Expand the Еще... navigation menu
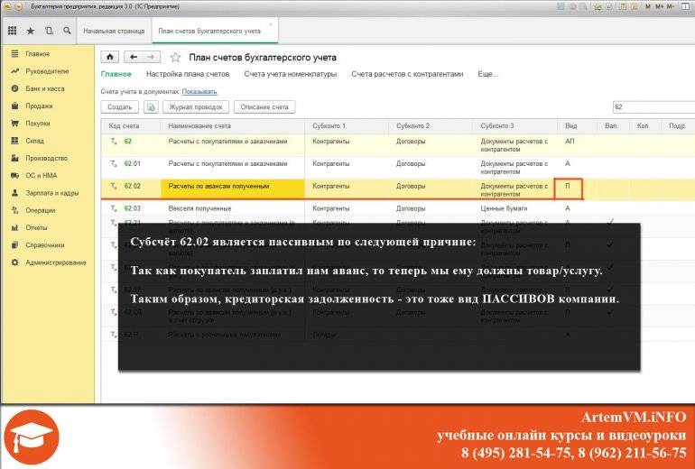 [487, 74]
